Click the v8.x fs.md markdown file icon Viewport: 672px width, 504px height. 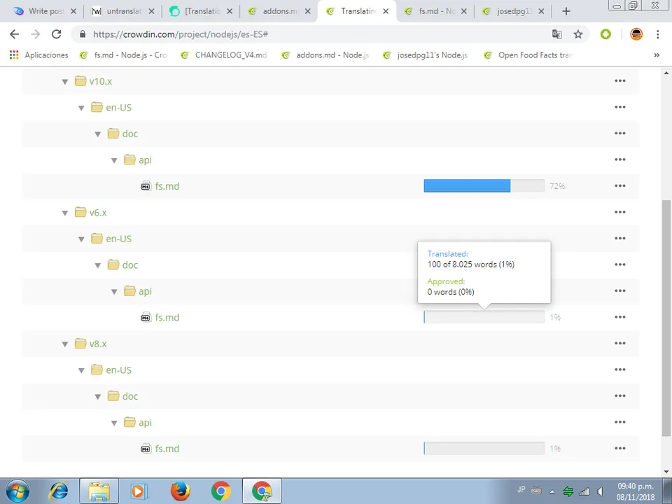coord(146,449)
